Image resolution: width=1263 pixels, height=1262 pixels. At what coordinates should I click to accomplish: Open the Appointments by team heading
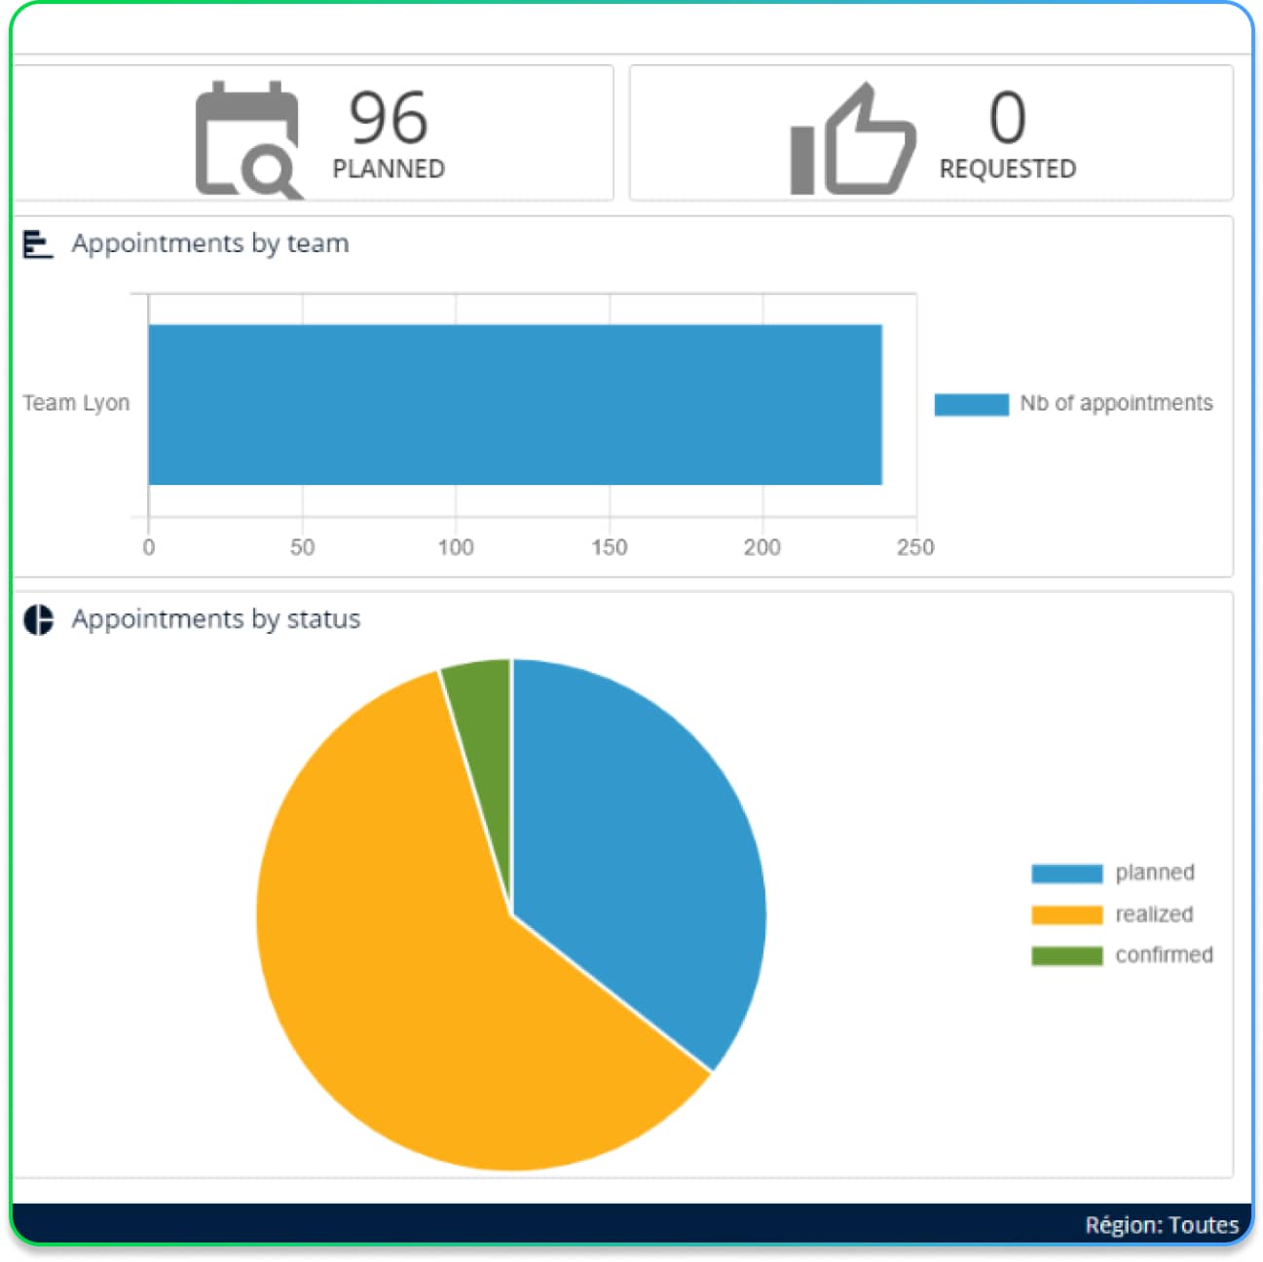210,243
